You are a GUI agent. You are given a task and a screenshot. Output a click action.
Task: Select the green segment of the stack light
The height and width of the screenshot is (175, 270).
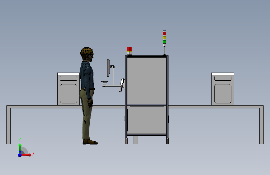[164, 42]
